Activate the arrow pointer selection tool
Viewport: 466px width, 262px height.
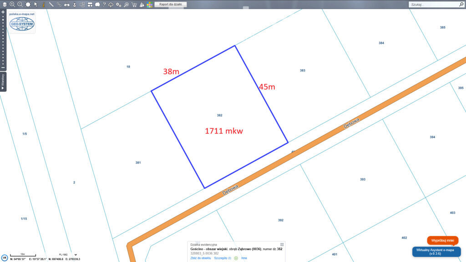tap(35, 4)
